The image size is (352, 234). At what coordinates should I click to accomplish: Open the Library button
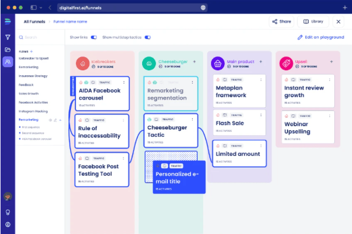[x=313, y=21]
